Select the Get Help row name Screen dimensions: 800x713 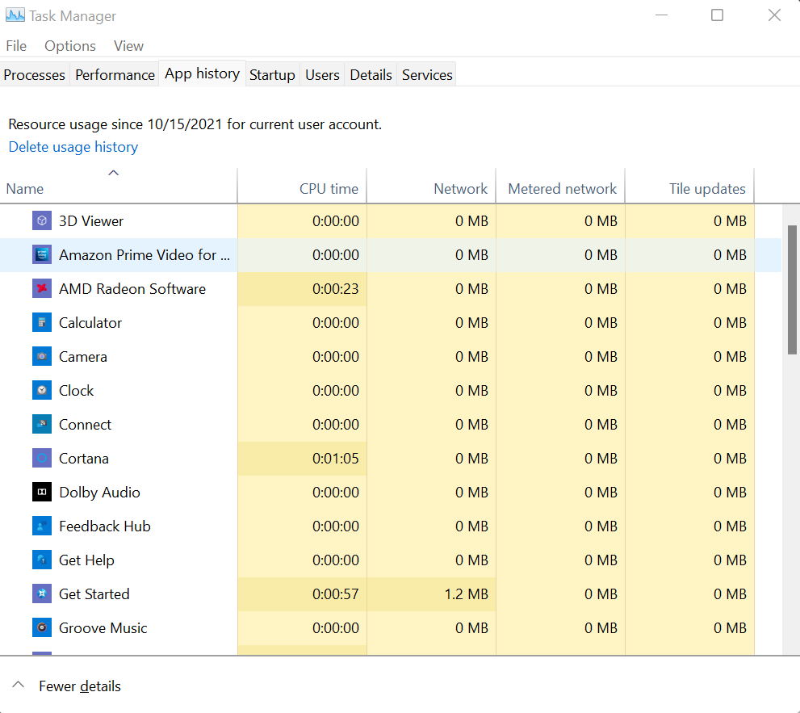tap(86, 560)
